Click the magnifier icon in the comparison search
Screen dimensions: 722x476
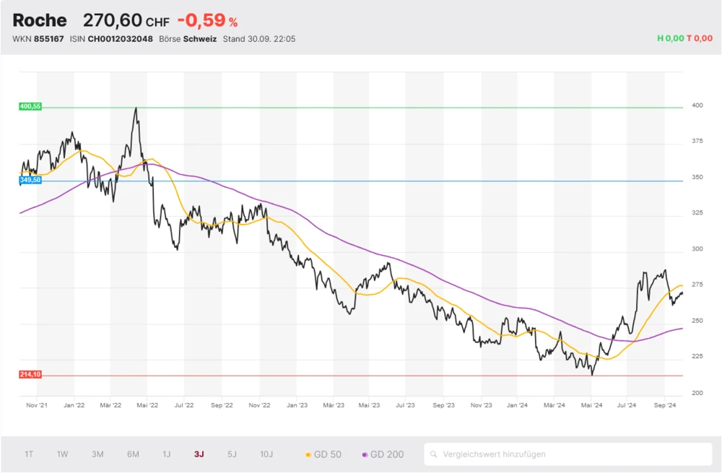pyautogui.click(x=434, y=454)
